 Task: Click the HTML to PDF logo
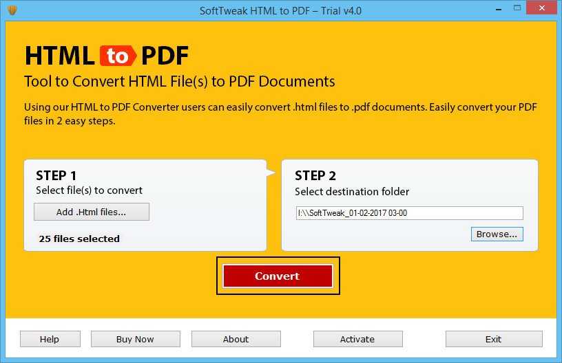pyautogui.click(x=107, y=56)
